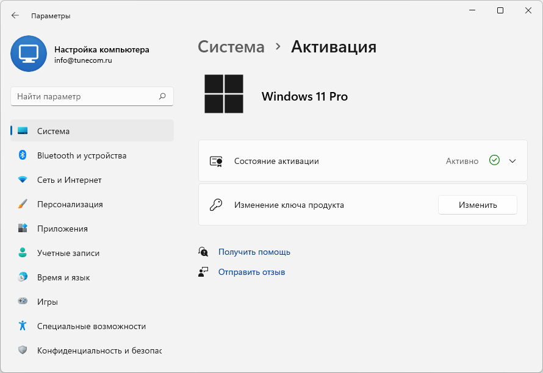Viewport: 543px width, 373px height.
Task: Open the Получить помощь link
Action: click(x=254, y=252)
